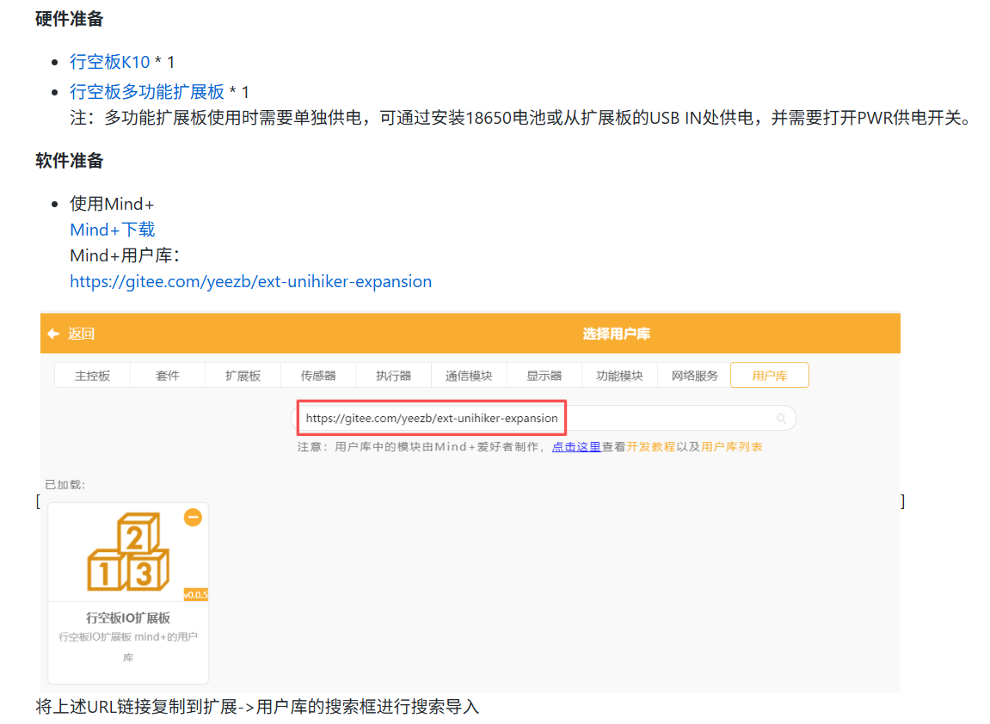Image resolution: width=990 pixels, height=724 pixels.
Task: Click the 点击这里 link
Action: 576,447
